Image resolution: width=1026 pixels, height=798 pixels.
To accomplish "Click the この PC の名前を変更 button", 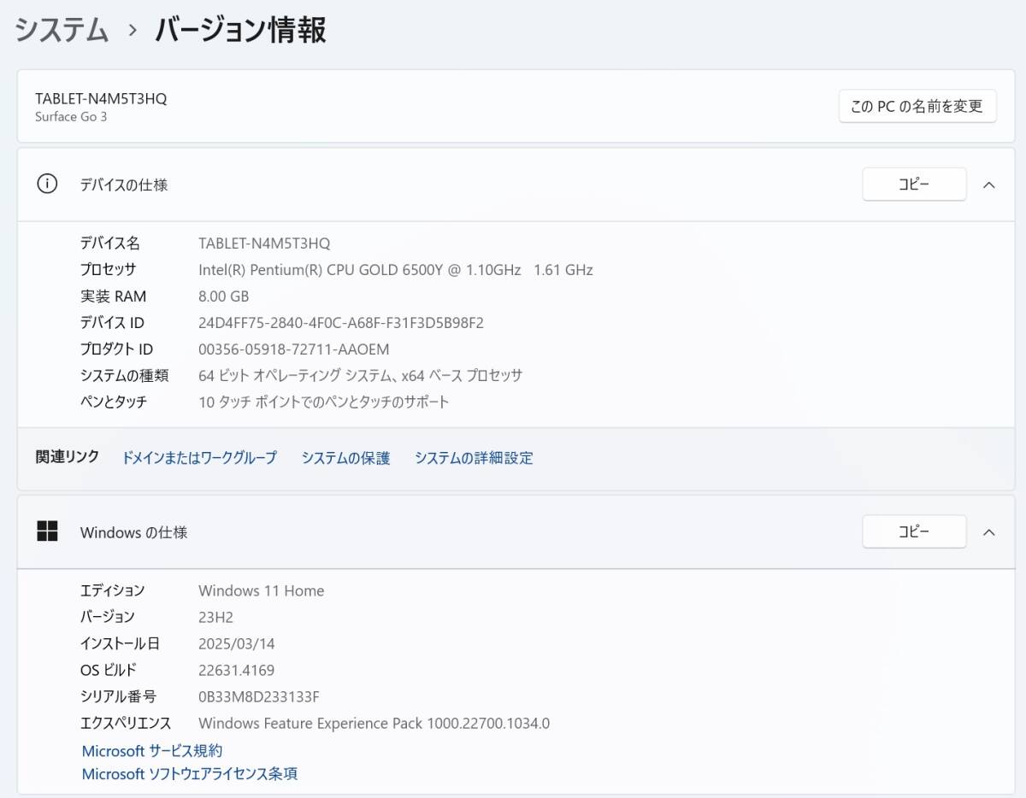I will (917, 107).
